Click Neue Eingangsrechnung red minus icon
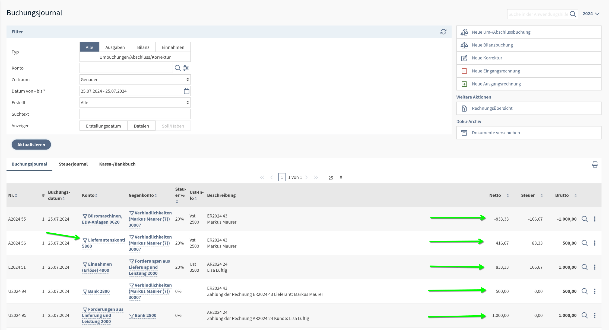The image size is (609, 330). pyautogui.click(x=464, y=71)
